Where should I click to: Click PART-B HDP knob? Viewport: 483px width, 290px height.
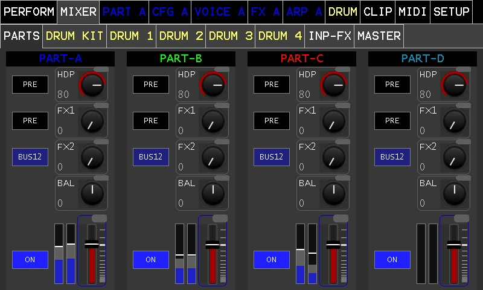click(x=213, y=85)
